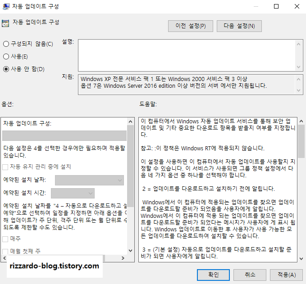The height and width of the screenshot is (284, 306).
Task: Click the 적용(A) button
Action: [287, 275]
